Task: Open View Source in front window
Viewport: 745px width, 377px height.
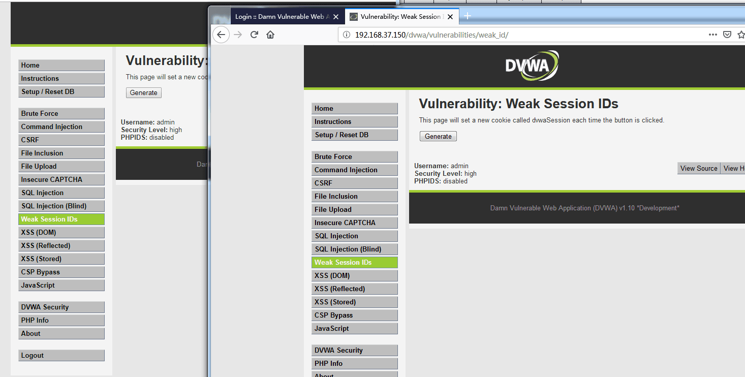Action: pyautogui.click(x=699, y=168)
